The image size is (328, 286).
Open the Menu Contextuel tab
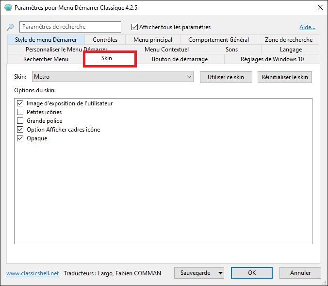(x=166, y=50)
